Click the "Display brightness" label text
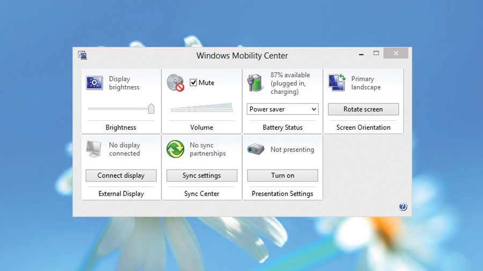Screen dimensions: 483x271 pos(124,83)
